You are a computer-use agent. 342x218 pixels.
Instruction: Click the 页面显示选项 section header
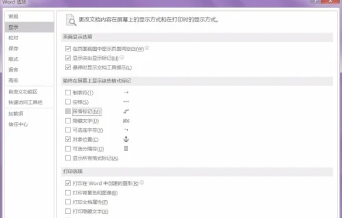pyautogui.click(x=197, y=37)
